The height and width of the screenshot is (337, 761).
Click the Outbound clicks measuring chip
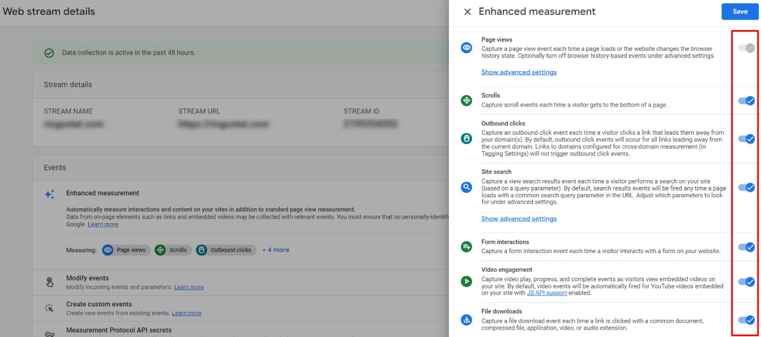click(226, 250)
